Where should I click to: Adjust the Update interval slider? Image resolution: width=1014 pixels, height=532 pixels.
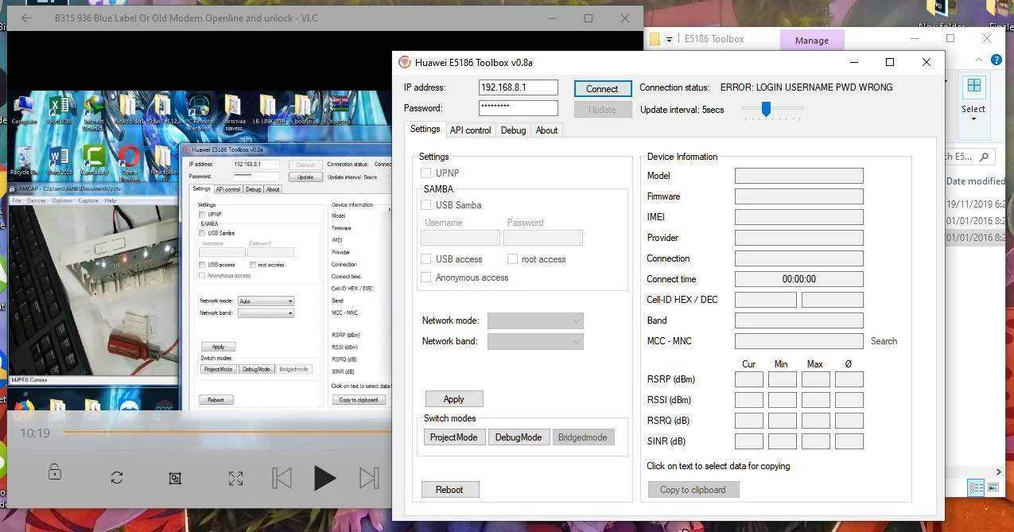(766, 108)
